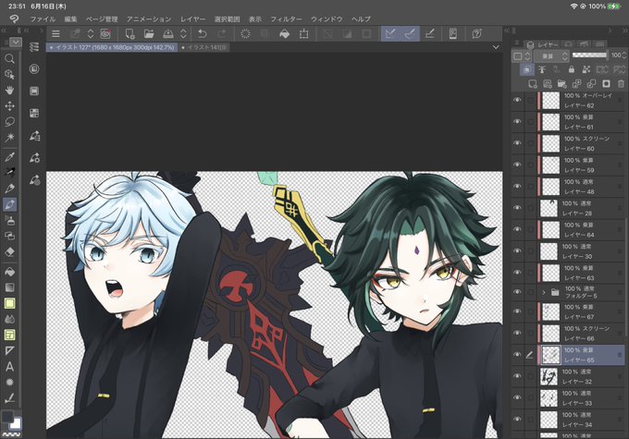Viewport: 629px width, 439px height.
Task: Tick the selection checkbox beside layer 28
Action: click(x=530, y=208)
